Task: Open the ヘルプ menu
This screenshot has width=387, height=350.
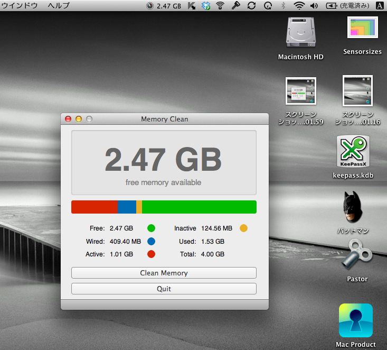Action: pyautogui.click(x=59, y=5)
